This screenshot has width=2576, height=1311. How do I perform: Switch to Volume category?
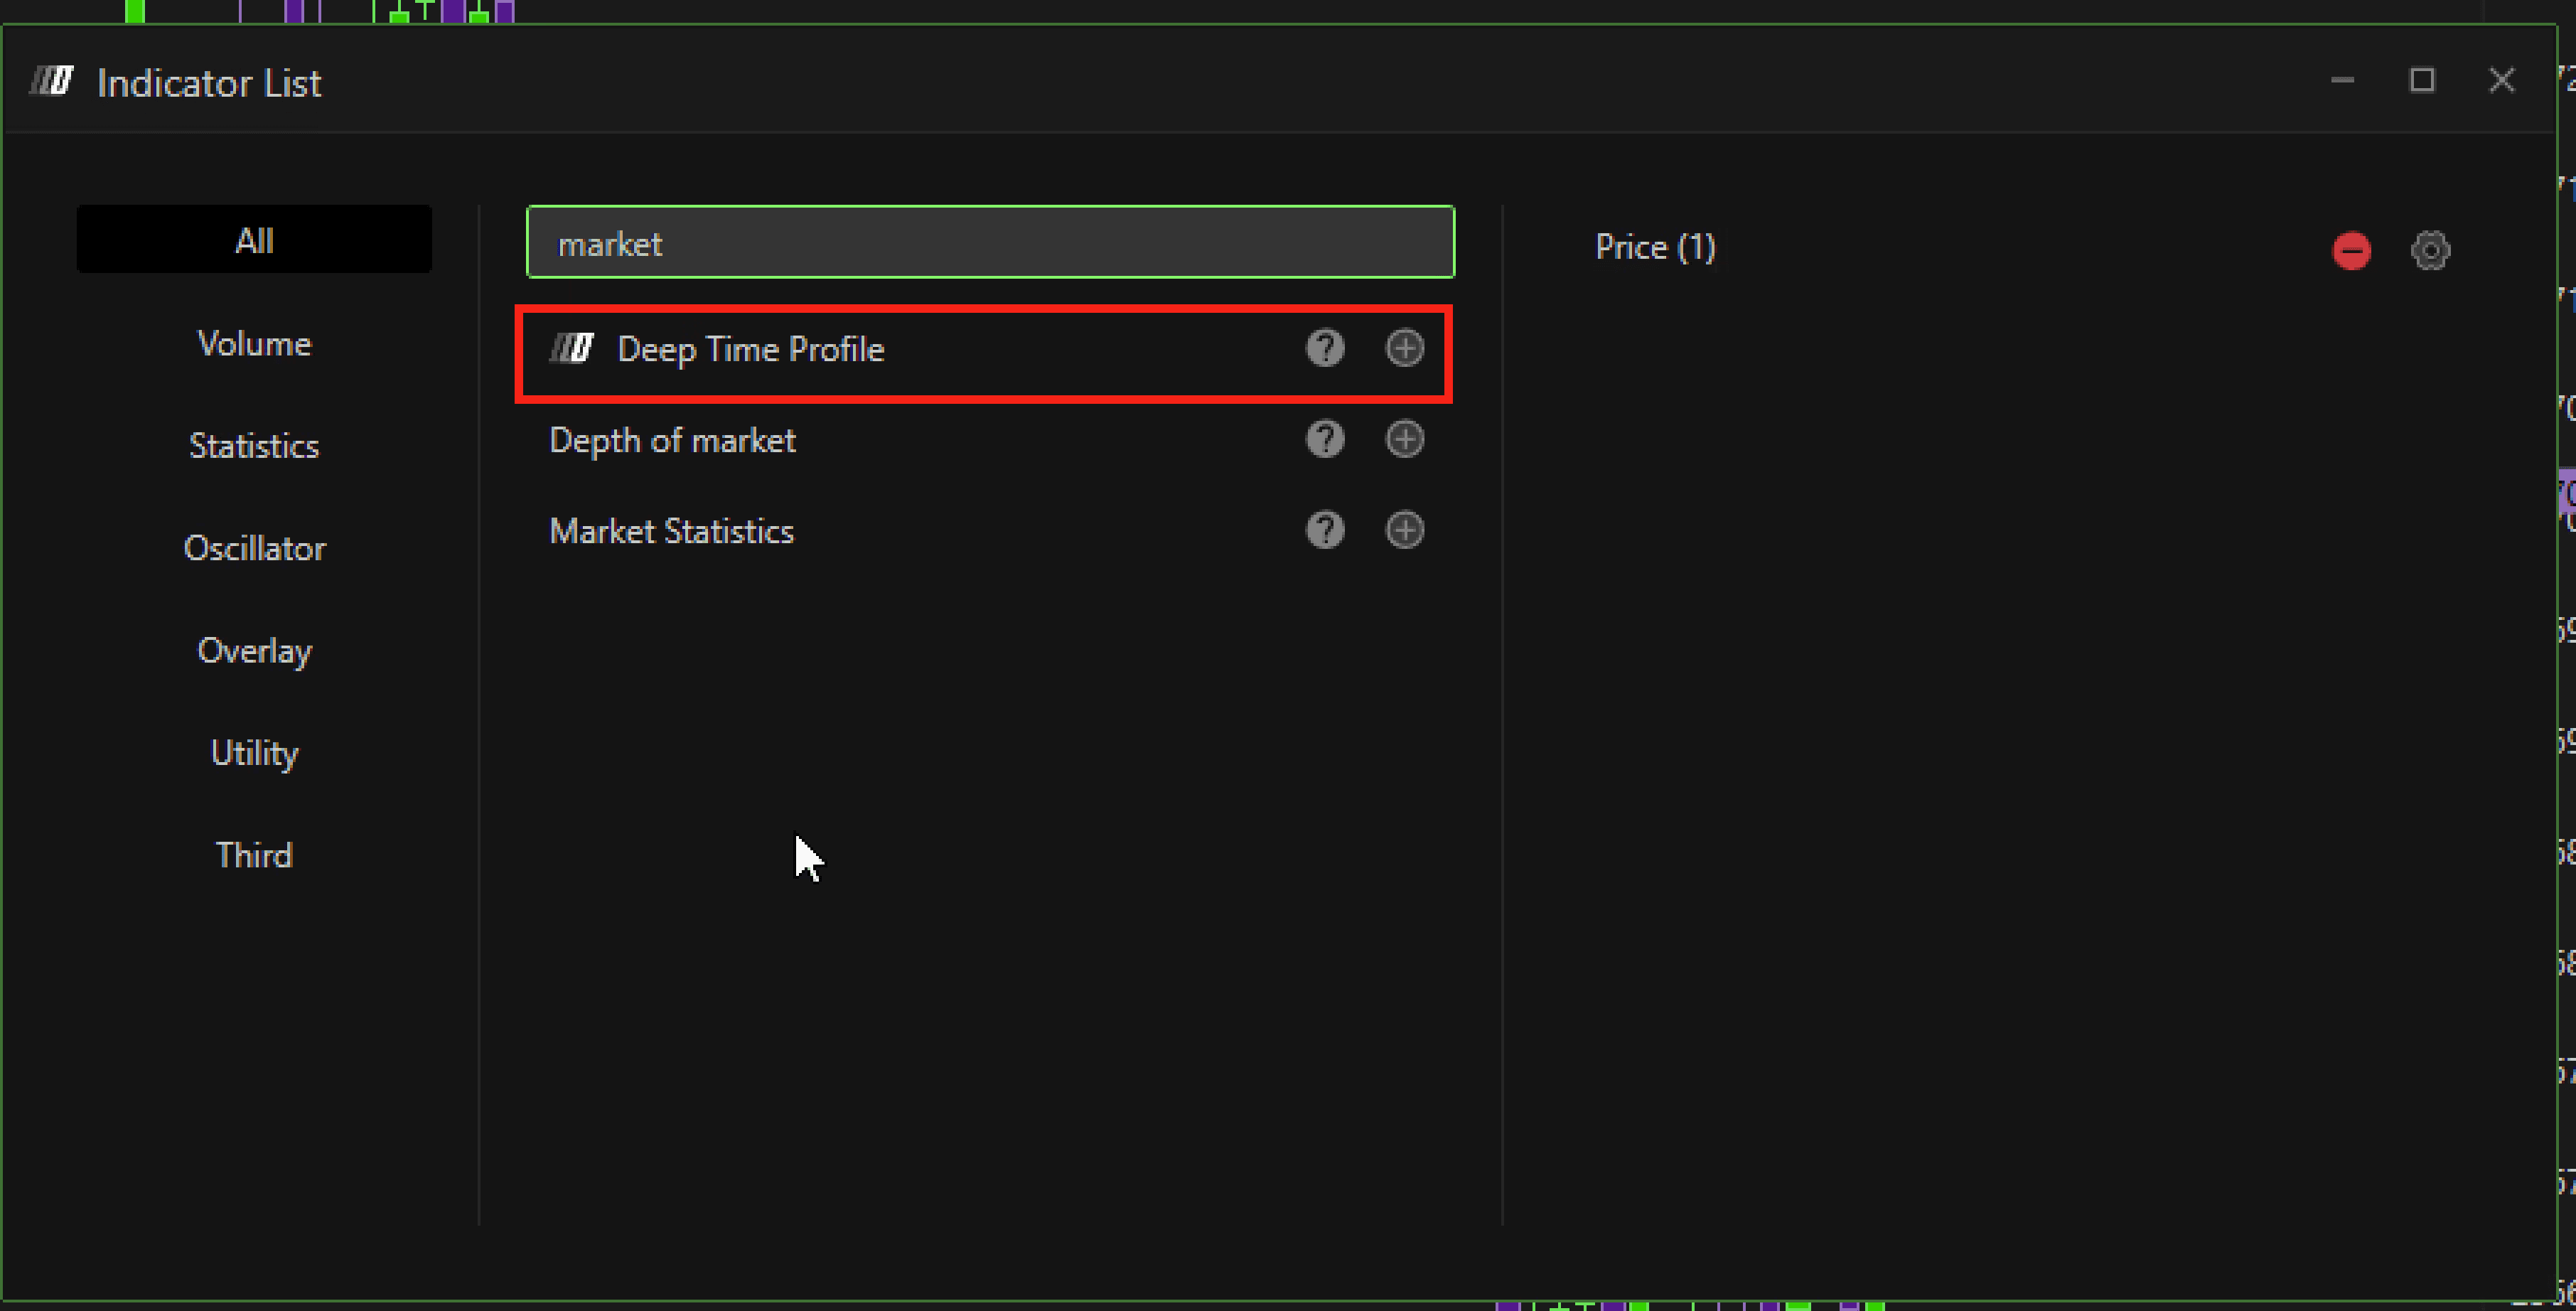tap(254, 344)
